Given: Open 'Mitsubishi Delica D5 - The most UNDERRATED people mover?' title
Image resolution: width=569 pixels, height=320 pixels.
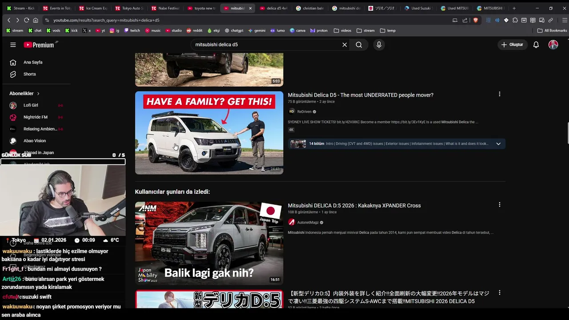Looking at the screenshot, I should point(361,95).
